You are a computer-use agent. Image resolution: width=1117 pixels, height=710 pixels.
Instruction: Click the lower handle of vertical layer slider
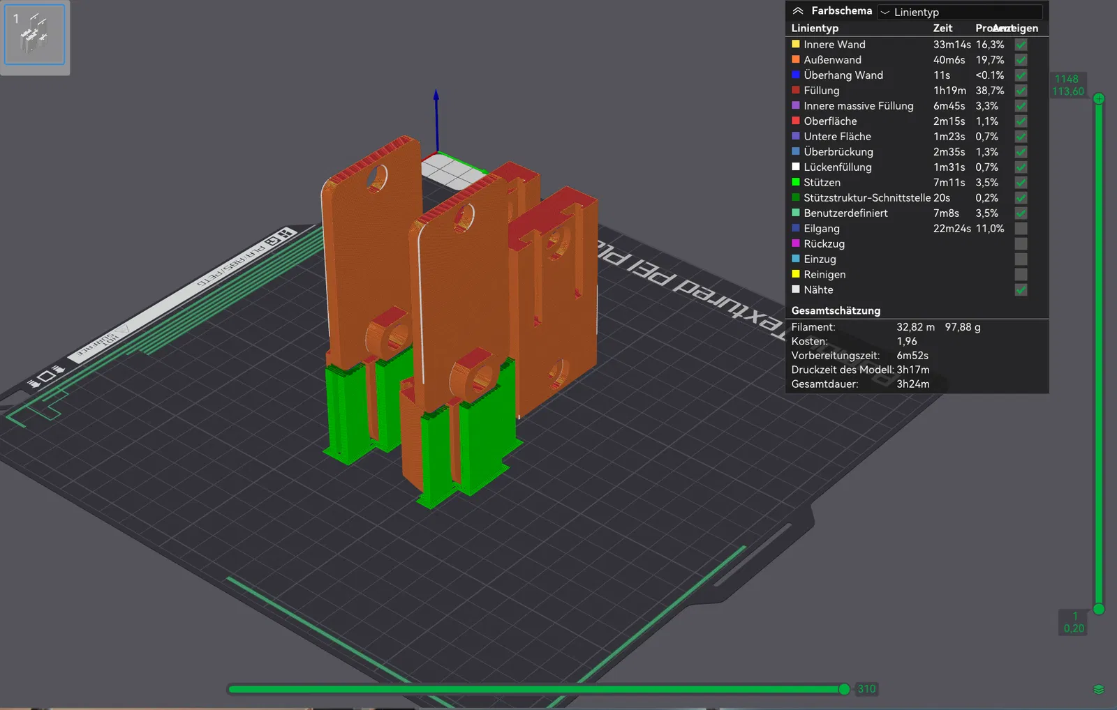tap(1099, 609)
